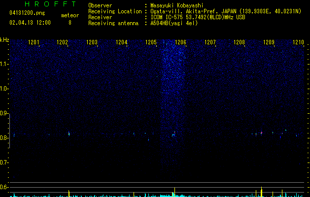Viewport: 310px width, 197px height.
Task: Click the 0.9 kHz axis label
Action: pos(4,113)
